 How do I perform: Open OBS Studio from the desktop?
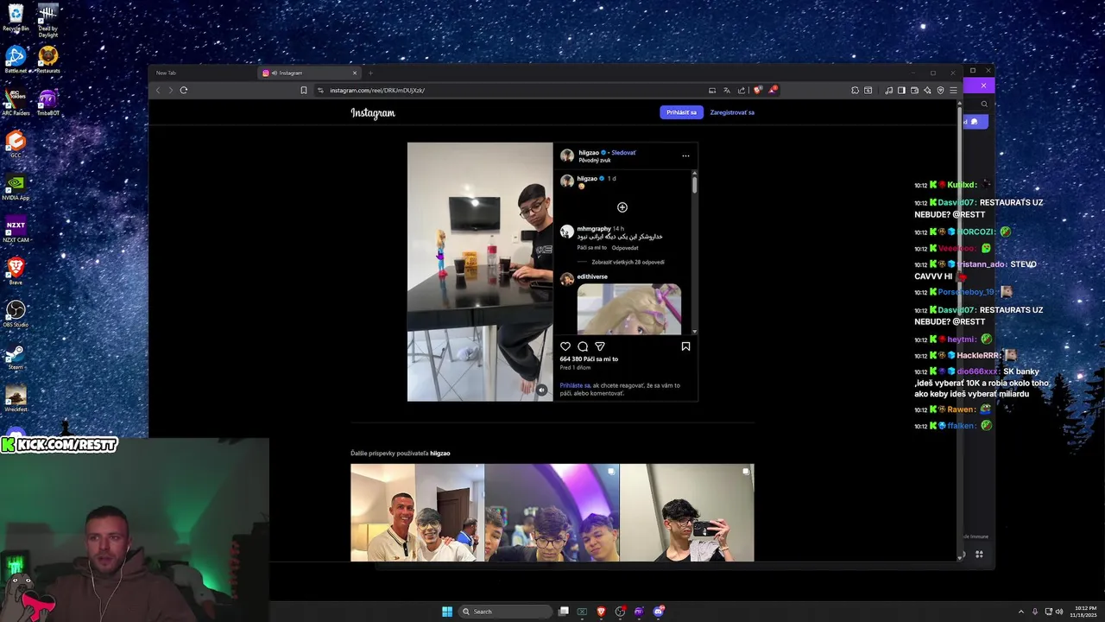pos(16,313)
